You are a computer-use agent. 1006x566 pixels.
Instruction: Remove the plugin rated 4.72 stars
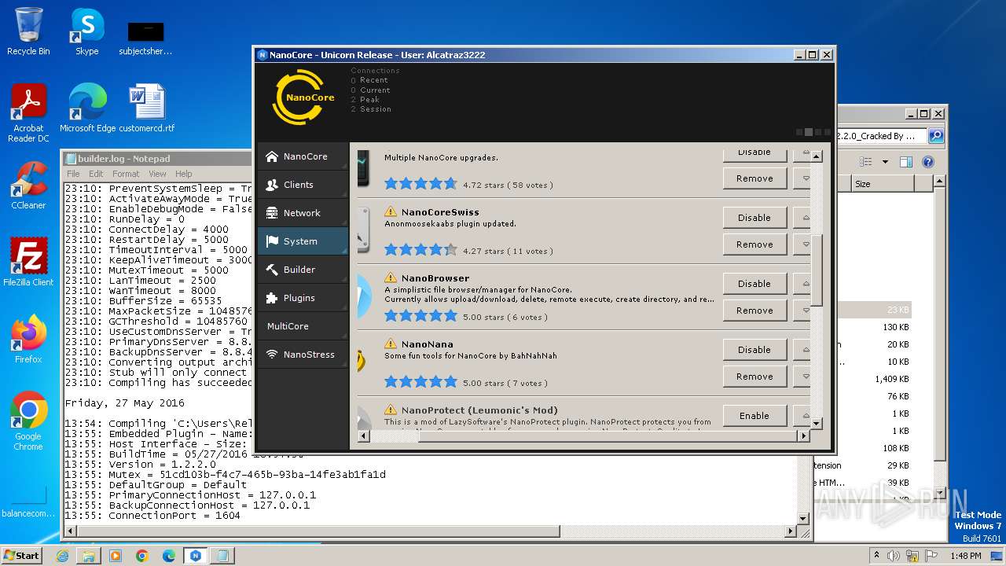click(754, 178)
